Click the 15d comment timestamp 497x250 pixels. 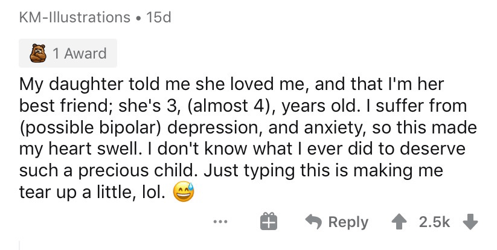coord(158,17)
